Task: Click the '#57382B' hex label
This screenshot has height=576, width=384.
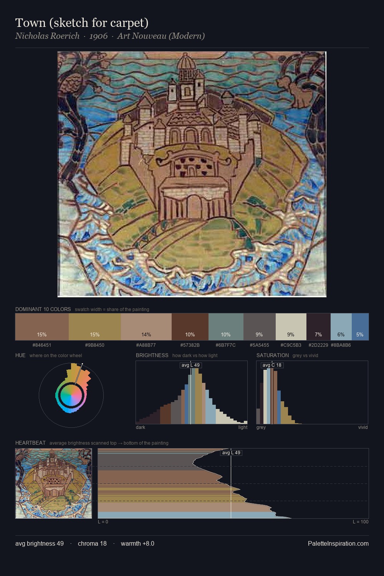Action: click(190, 345)
